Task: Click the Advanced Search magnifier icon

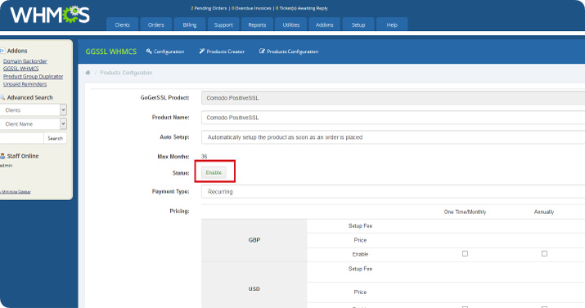Action: click(x=2, y=97)
